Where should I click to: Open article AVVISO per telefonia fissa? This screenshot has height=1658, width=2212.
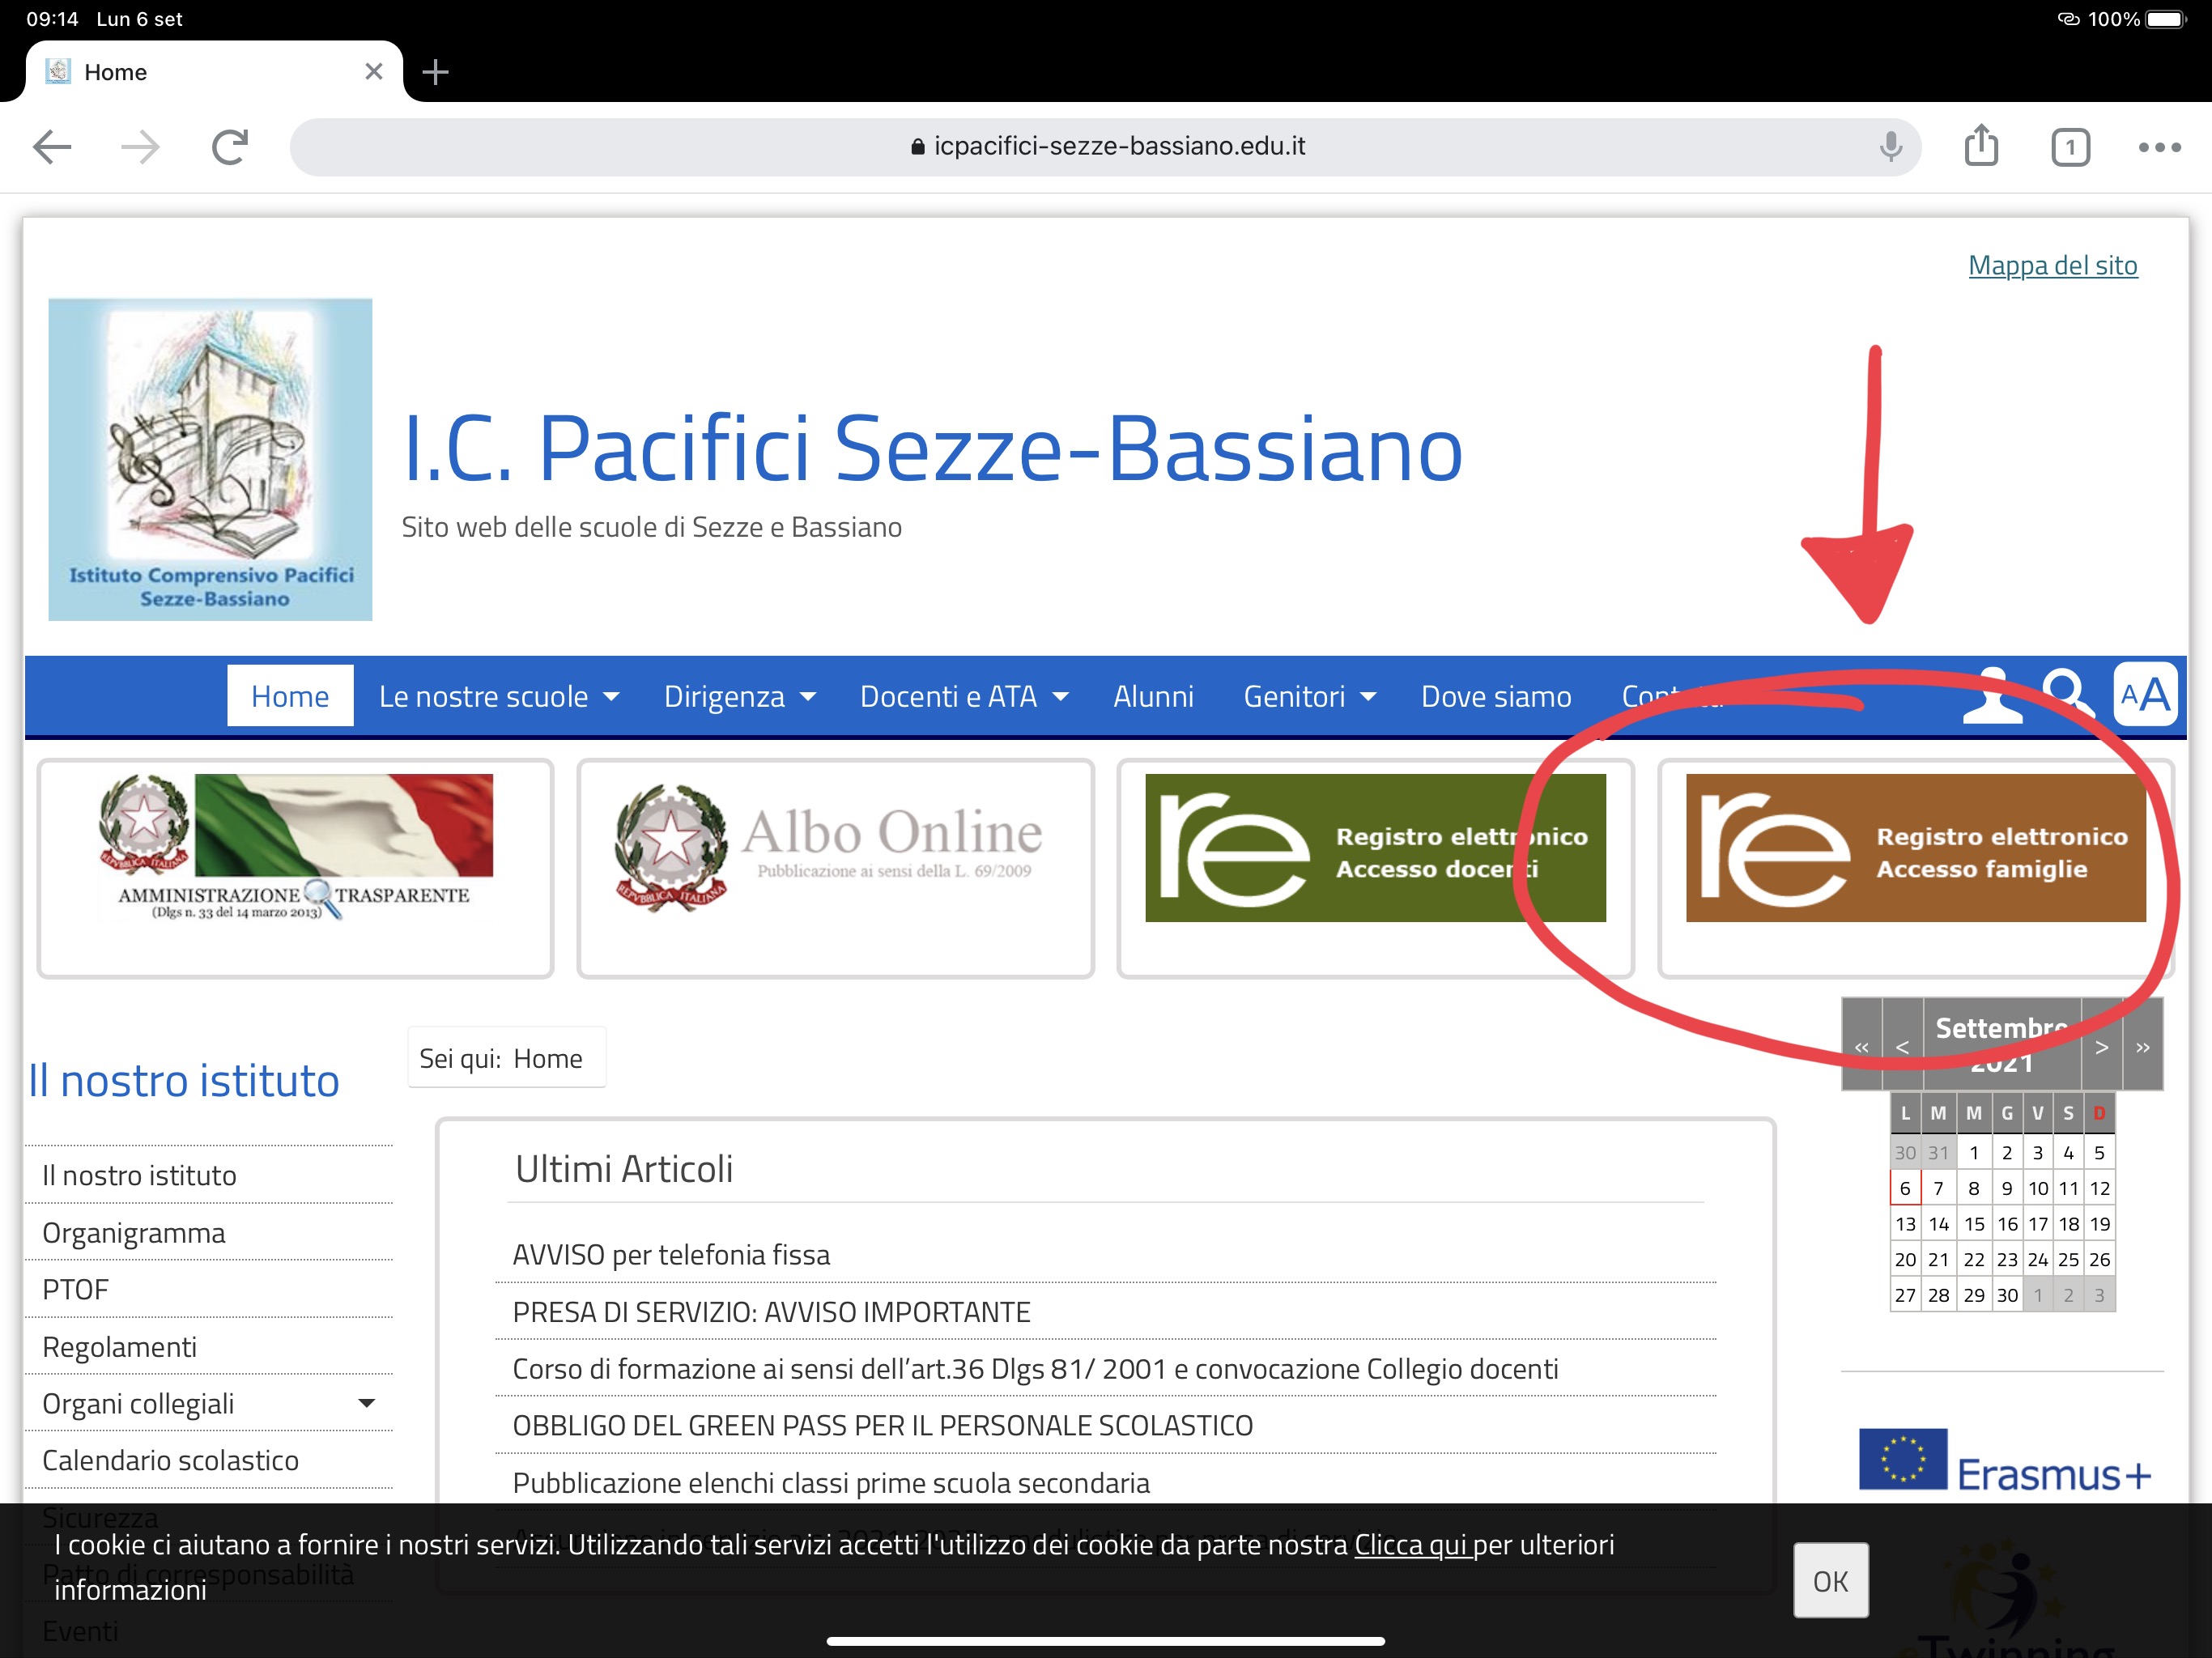tap(671, 1254)
